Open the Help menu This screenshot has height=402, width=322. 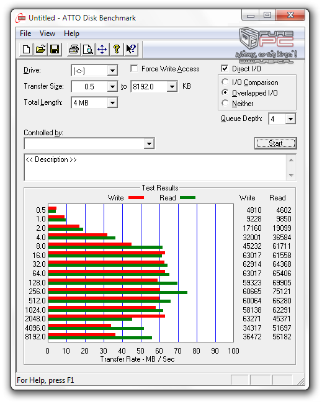pos(71,33)
